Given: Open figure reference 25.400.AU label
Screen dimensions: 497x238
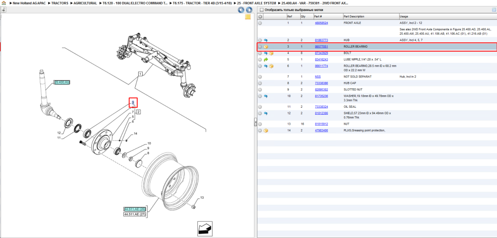Looking at the screenshot, I should (x=62, y=82).
